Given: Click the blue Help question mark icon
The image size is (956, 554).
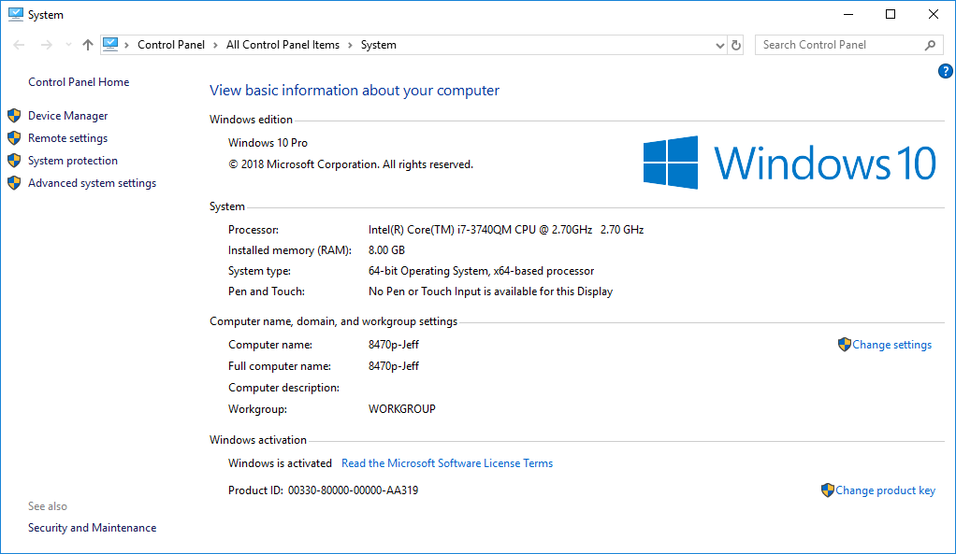Looking at the screenshot, I should pyautogui.click(x=945, y=71).
